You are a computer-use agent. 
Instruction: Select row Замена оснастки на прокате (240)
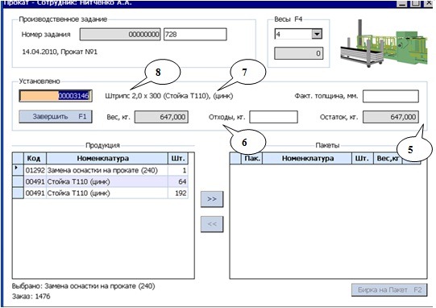[101, 170]
